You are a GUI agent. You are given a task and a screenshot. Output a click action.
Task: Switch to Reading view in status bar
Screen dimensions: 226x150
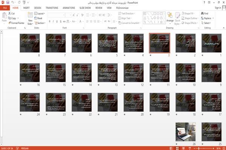pos(183,148)
